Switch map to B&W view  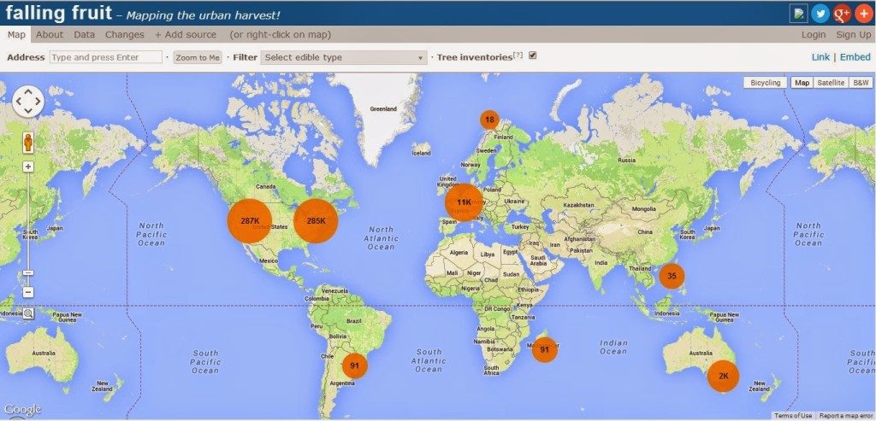(861, 83)
